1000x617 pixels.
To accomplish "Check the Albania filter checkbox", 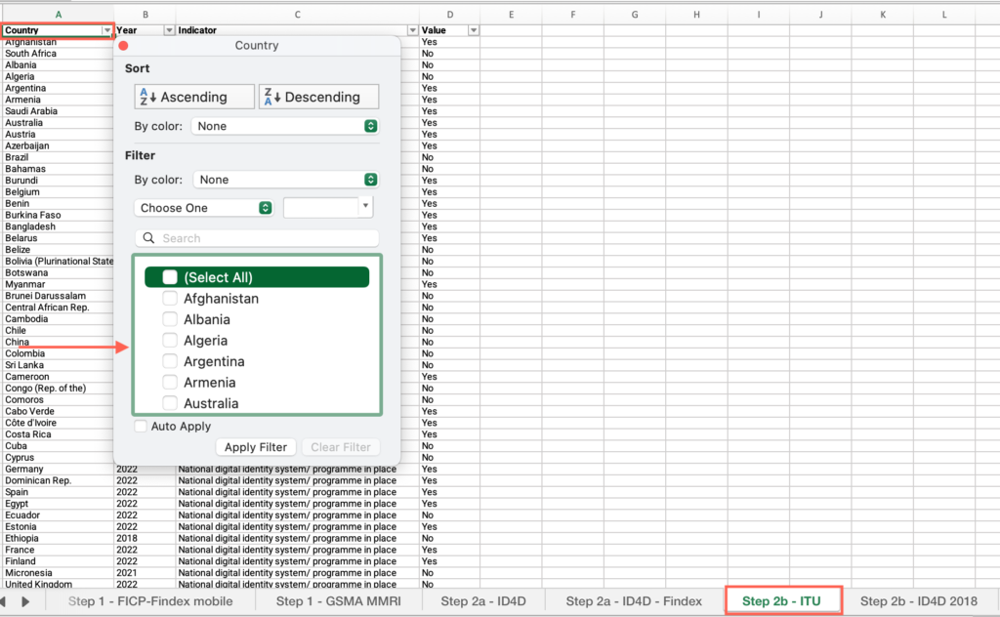I will (x=170, y=319).
